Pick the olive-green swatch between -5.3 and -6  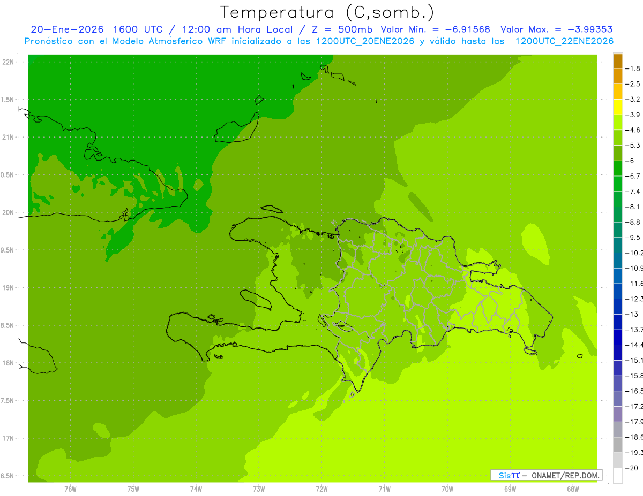618,153
